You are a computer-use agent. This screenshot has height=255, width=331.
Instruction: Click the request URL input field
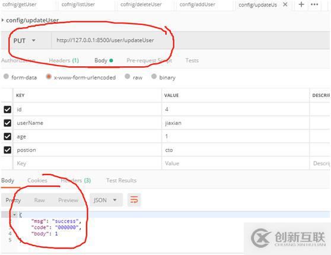click(190, 40)
